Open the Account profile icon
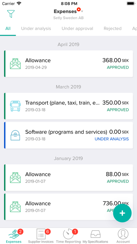This screenshot has height=244, width=137. click(123, 234)
